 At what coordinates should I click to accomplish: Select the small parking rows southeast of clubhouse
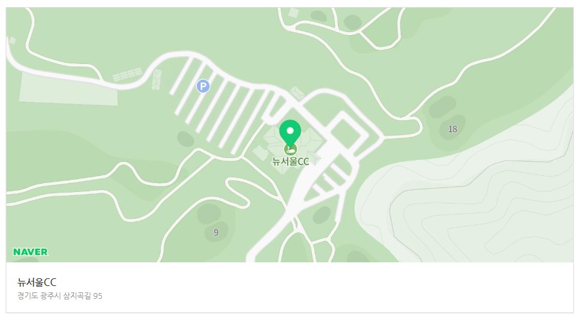pos(330,180)
